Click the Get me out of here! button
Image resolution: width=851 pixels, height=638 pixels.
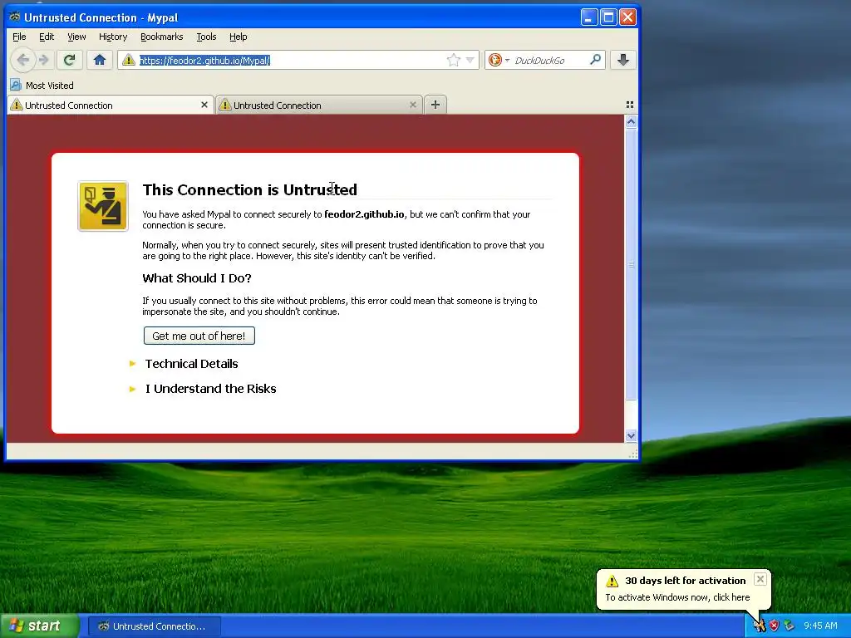tap(199, 336)
